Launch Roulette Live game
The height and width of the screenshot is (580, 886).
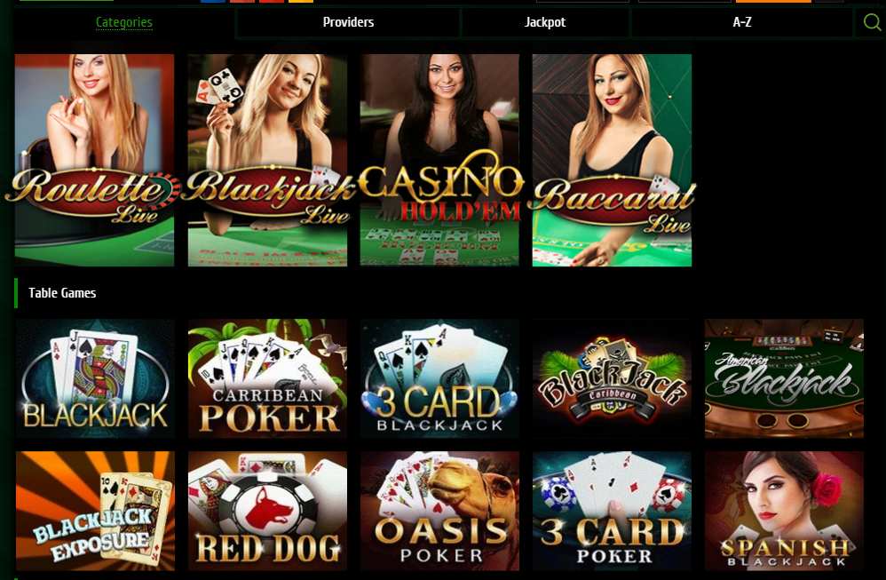click(94, 160)
